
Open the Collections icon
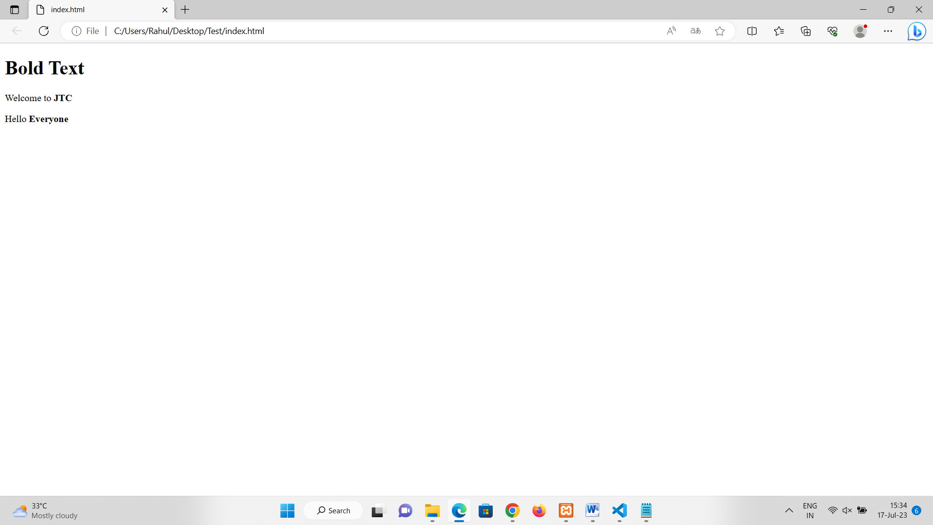(806, 31)
